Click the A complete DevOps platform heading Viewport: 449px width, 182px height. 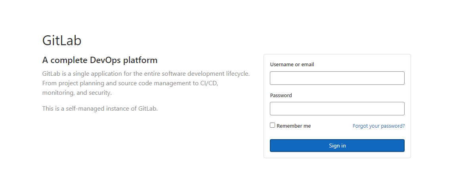tap(100, 60)
